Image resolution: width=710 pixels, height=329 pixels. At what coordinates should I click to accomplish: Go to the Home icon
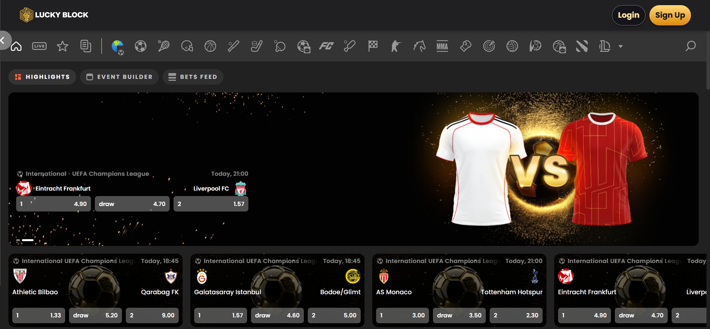coord(16,46)
